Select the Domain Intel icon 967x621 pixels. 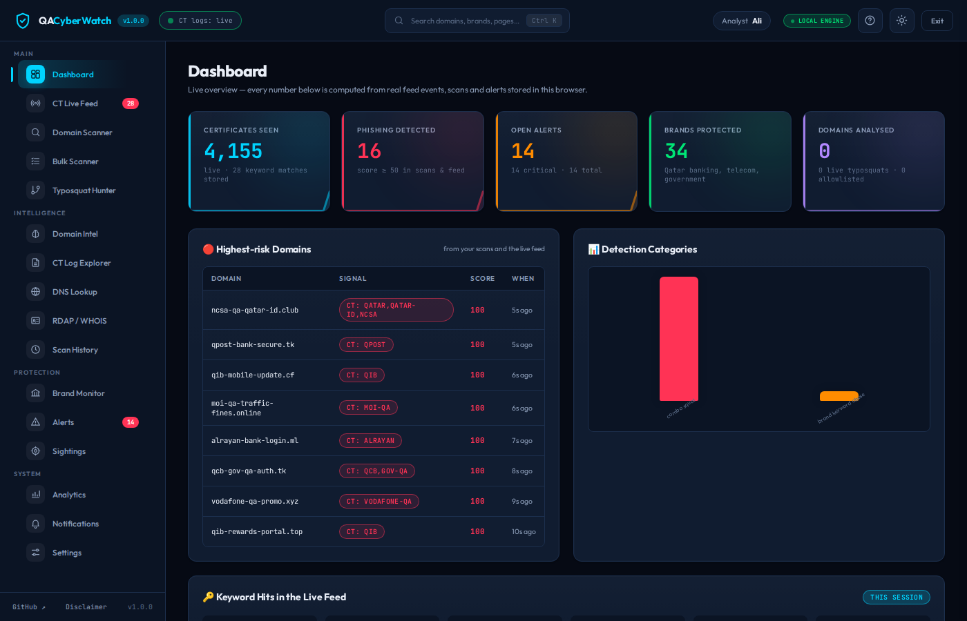[x=36, y=234]
